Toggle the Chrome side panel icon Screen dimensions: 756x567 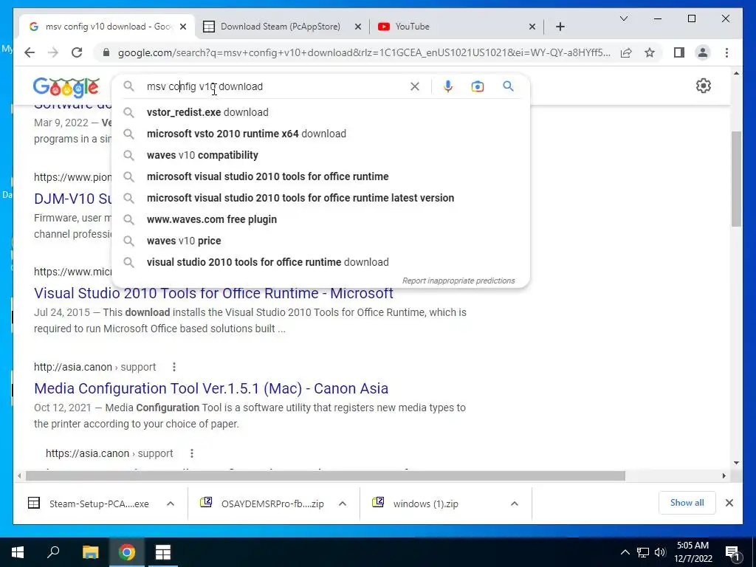[x=679, y=52]
